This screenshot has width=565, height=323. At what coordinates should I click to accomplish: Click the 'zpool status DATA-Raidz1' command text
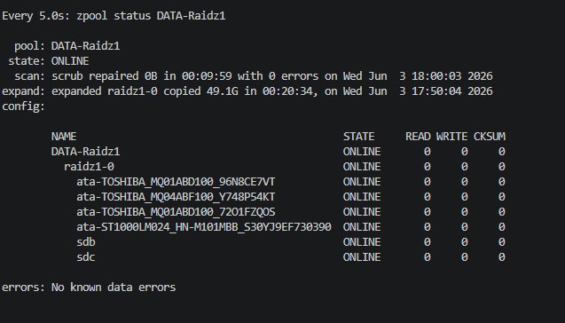151,16
